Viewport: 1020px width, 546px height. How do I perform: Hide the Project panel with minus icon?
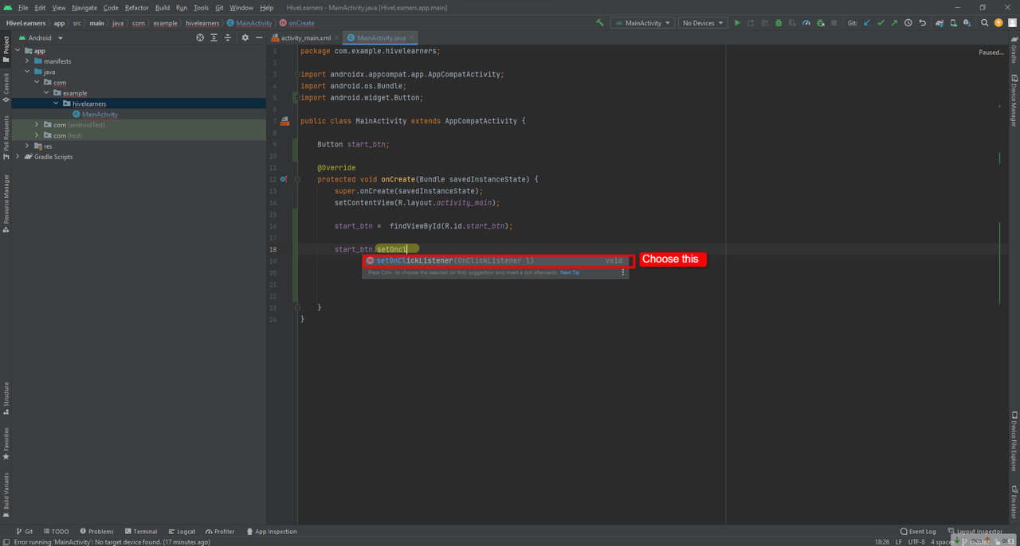pyautogui.click(x=259, y=37)
